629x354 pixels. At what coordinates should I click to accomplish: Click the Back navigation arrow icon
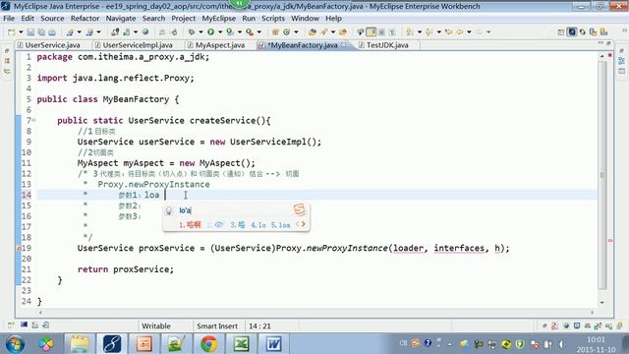pyautogui.click(x=460, y=32)
